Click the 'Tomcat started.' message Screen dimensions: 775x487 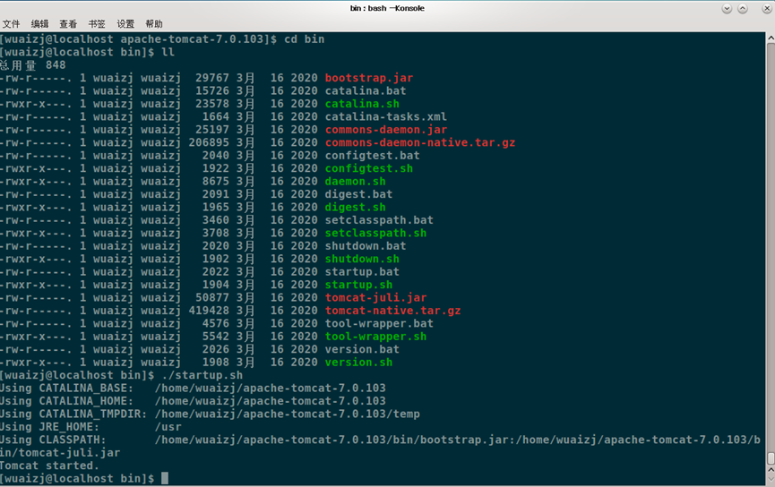tap(49, 466)
